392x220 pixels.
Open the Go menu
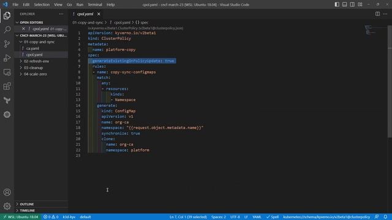coord(69,4)
